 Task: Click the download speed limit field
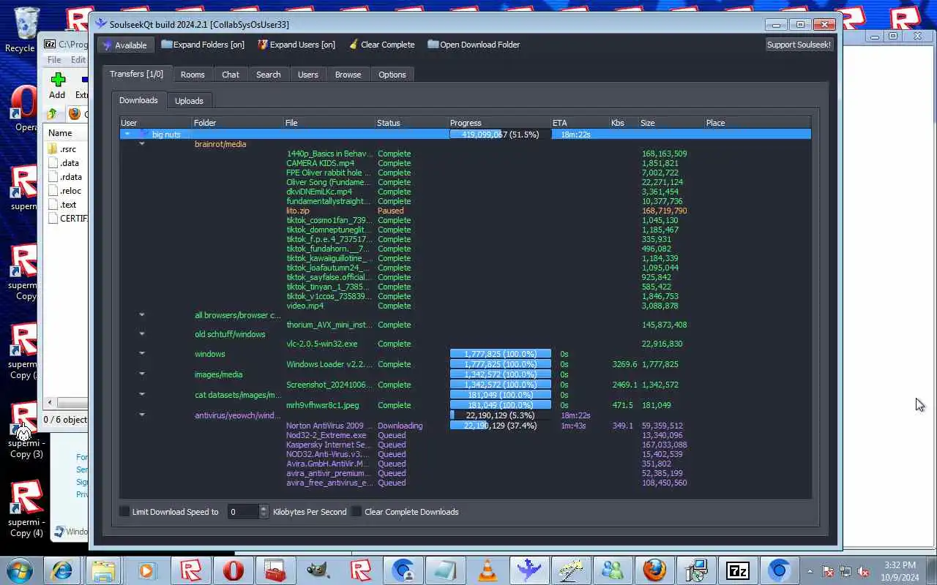pyautogui.click(x=243, y=512)
